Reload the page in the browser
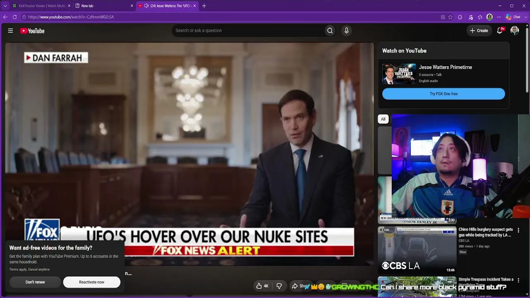 pyautogui.click(x=14, y=17)
